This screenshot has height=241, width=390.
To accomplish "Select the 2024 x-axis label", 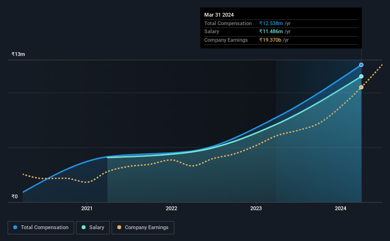I will tap(341, 208).
